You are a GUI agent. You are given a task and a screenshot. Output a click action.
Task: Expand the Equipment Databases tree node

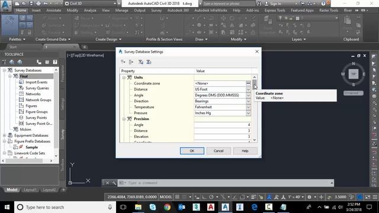(4, 135)
